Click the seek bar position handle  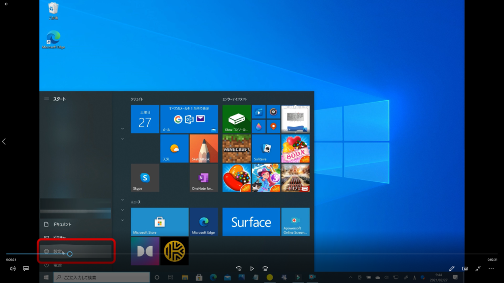tap(70, 254)
